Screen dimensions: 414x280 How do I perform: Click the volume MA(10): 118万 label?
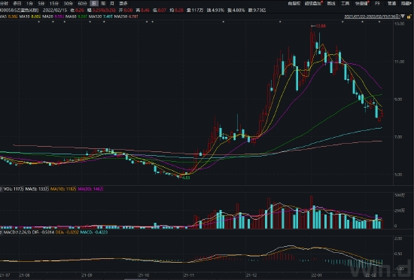[63, 189]
